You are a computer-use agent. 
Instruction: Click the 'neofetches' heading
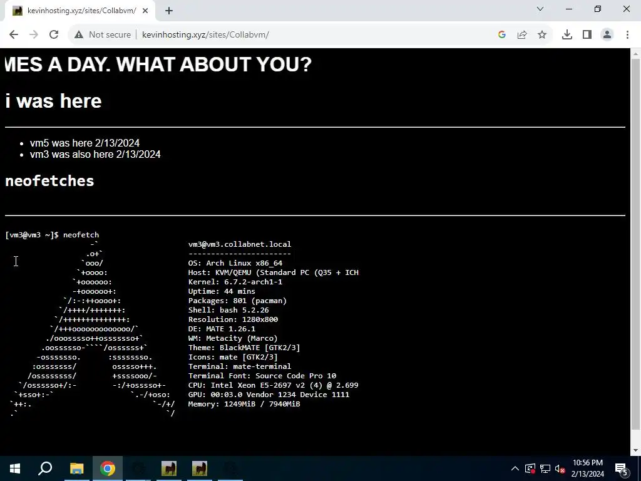pos(49,181)
